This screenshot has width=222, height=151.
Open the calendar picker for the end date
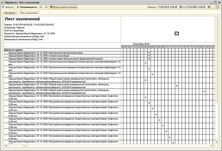click(208, 7)
